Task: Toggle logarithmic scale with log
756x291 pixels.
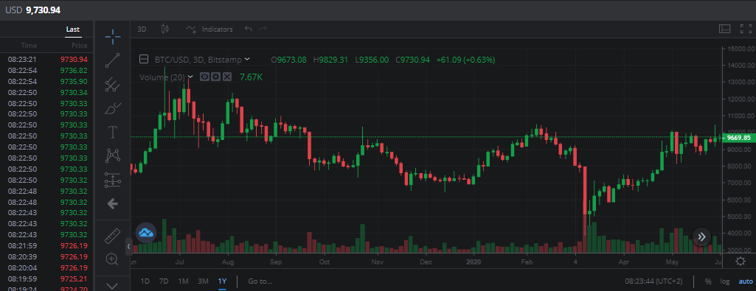Action: pos(725,281)
